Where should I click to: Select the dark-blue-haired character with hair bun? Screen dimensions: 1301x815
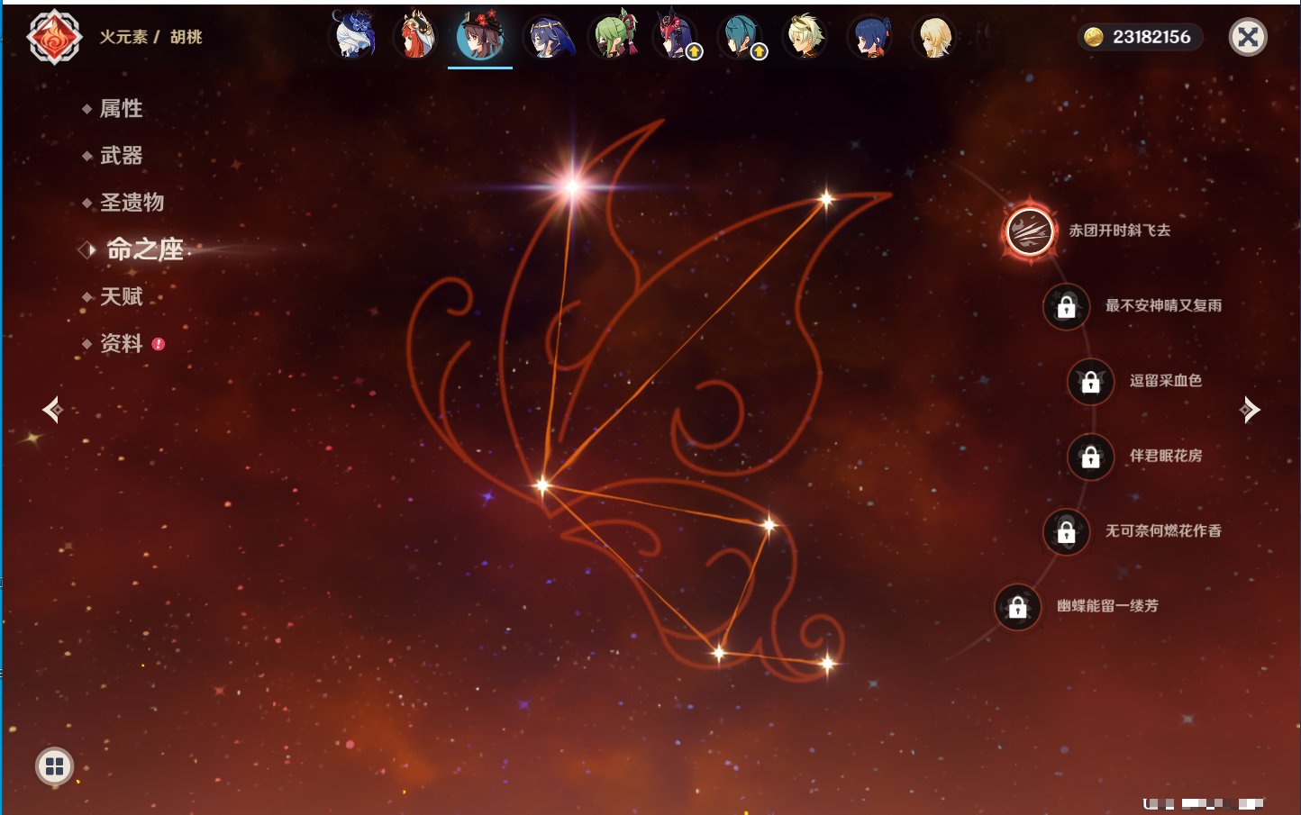(870, 37)
